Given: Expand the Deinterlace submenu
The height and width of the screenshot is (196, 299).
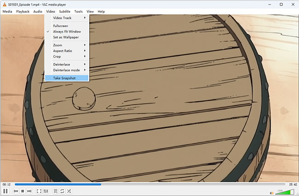Looking at the screenshot, I should pos(67,64).
